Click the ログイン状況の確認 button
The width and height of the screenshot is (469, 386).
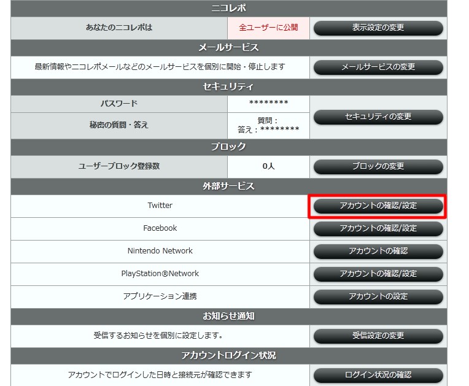378,375
